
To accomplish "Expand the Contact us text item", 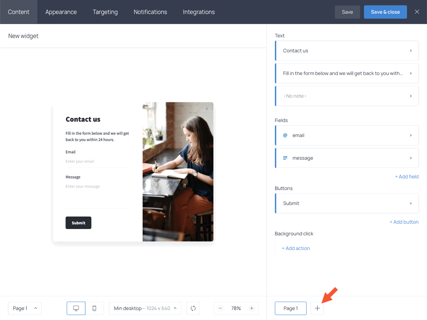I will tap(346, 51).
